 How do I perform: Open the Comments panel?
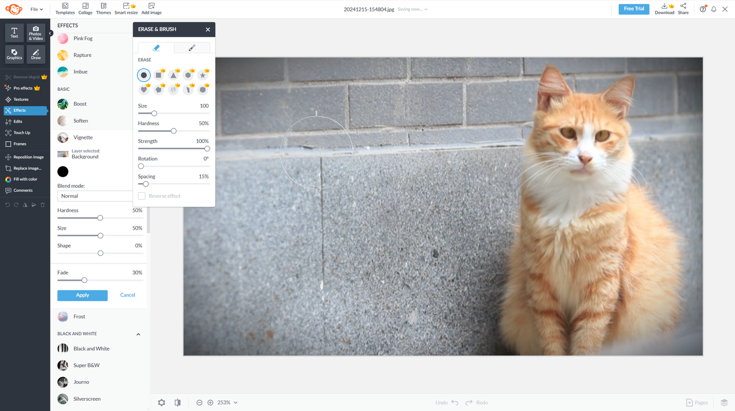[x=20, y=191]
